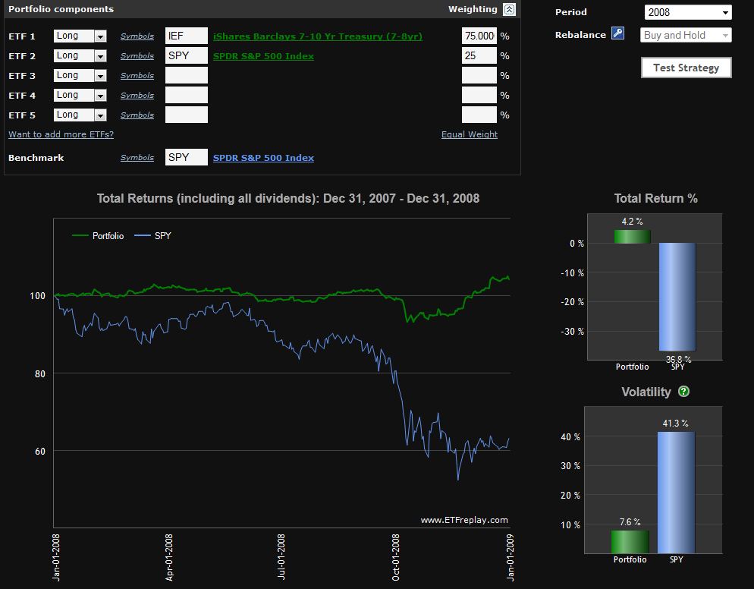754x589 pixels.
Task: Open the Period 2008 dropdown
Action: (x=688, y=12)
